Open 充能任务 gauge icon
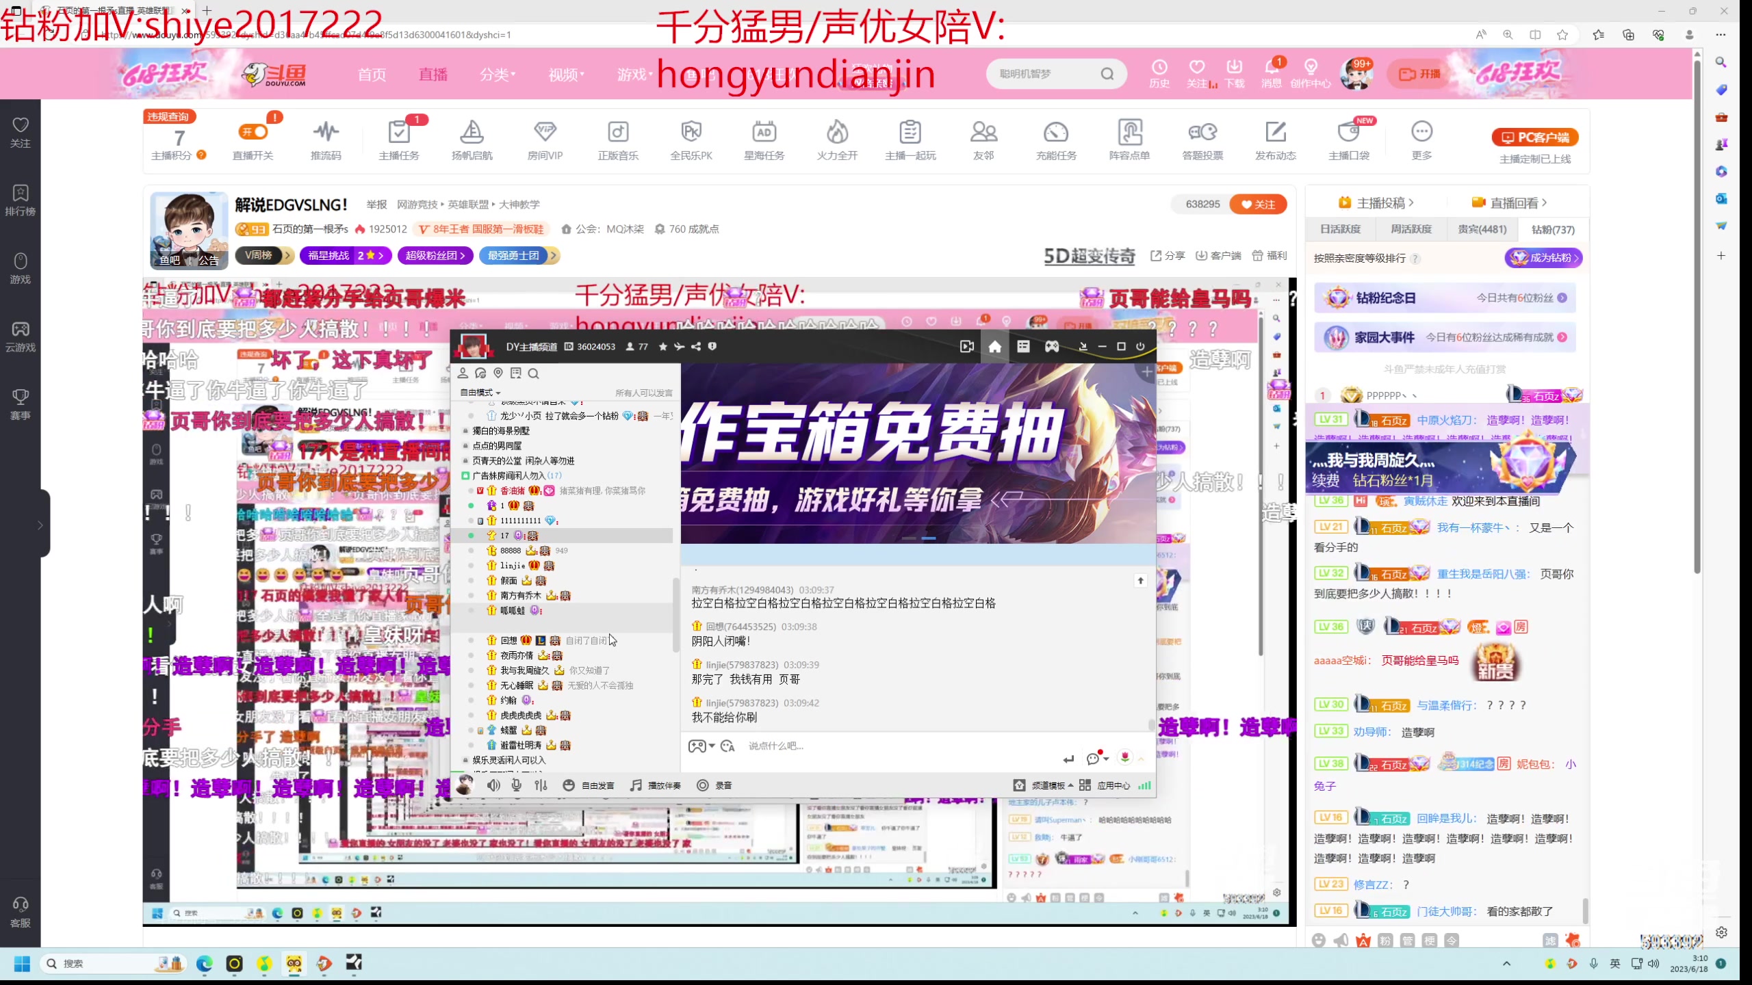Image resolution: width=1752 pixels, height=985 pixels. point(1056,140)
